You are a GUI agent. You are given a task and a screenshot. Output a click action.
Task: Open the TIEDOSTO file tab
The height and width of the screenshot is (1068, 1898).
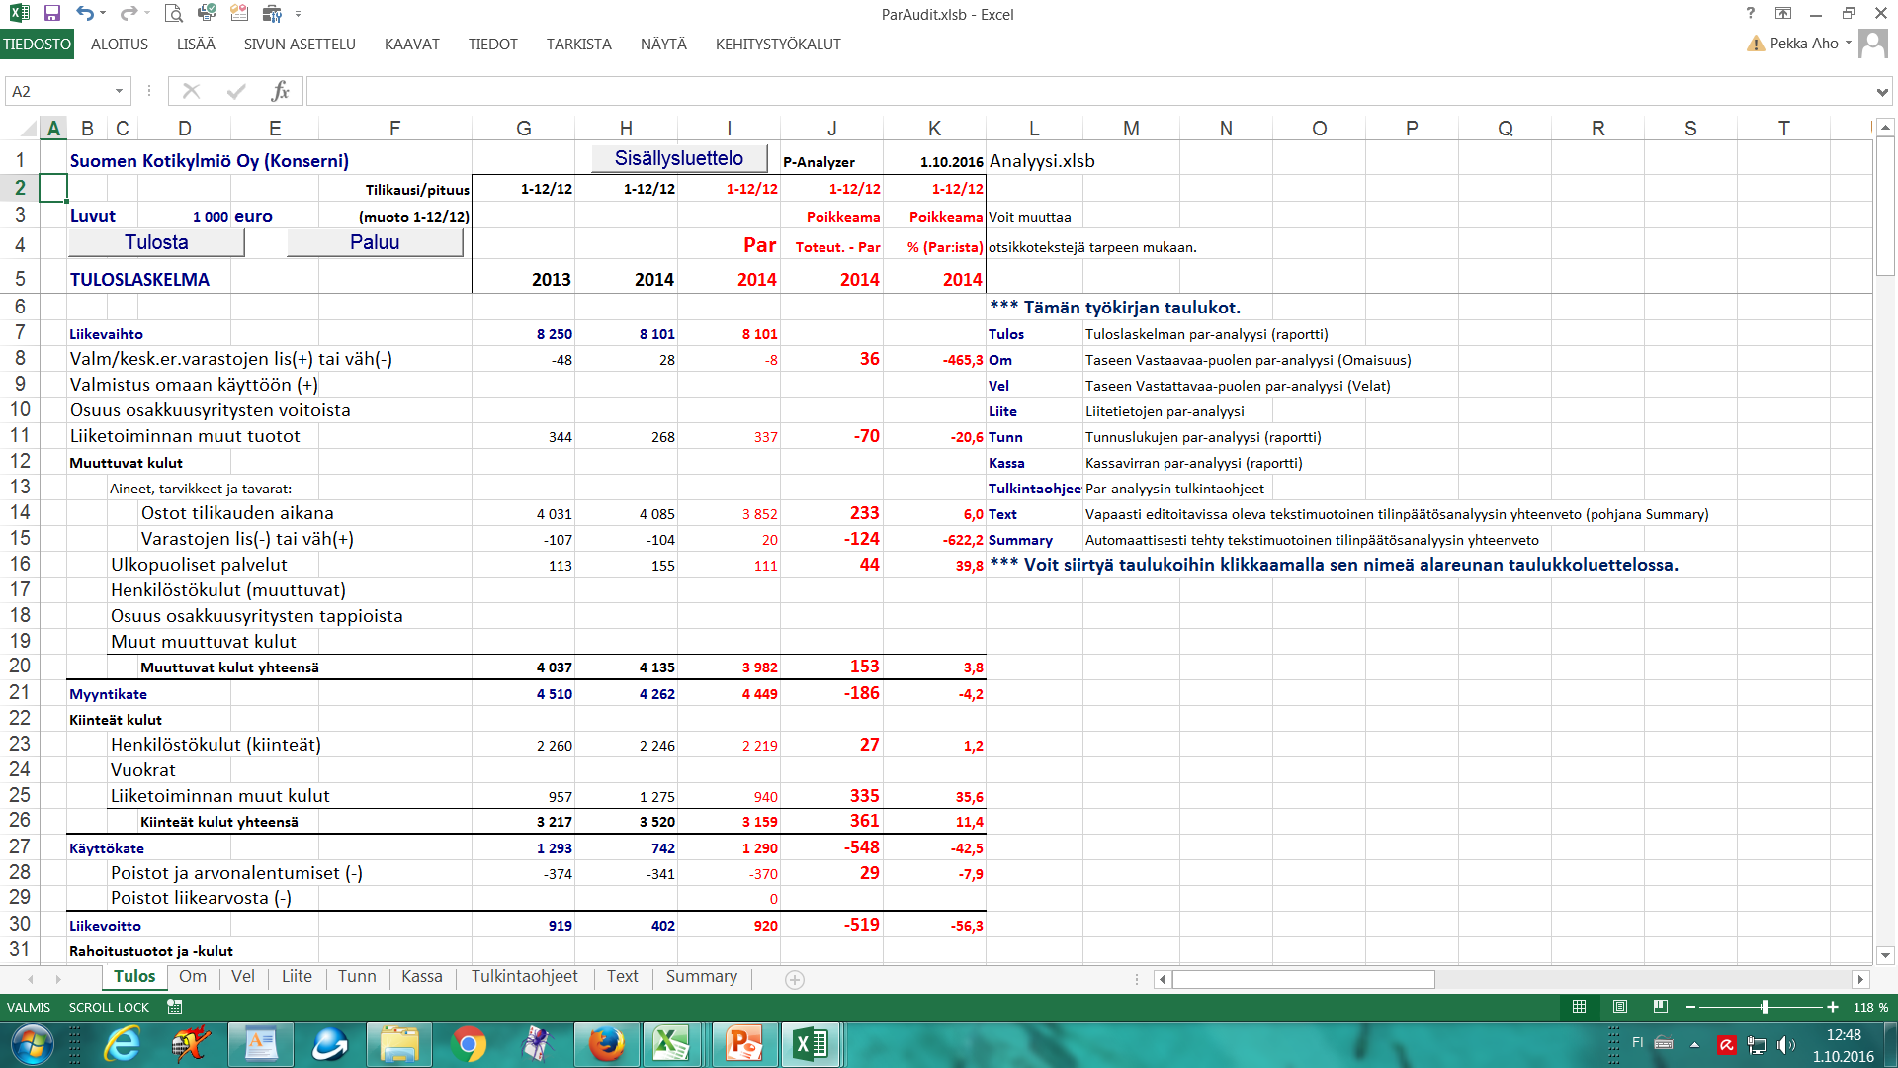click(37, 44)
